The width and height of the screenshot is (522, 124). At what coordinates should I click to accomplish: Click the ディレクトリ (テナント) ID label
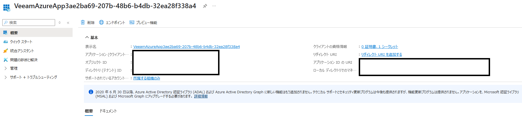(x=103, y=70)
